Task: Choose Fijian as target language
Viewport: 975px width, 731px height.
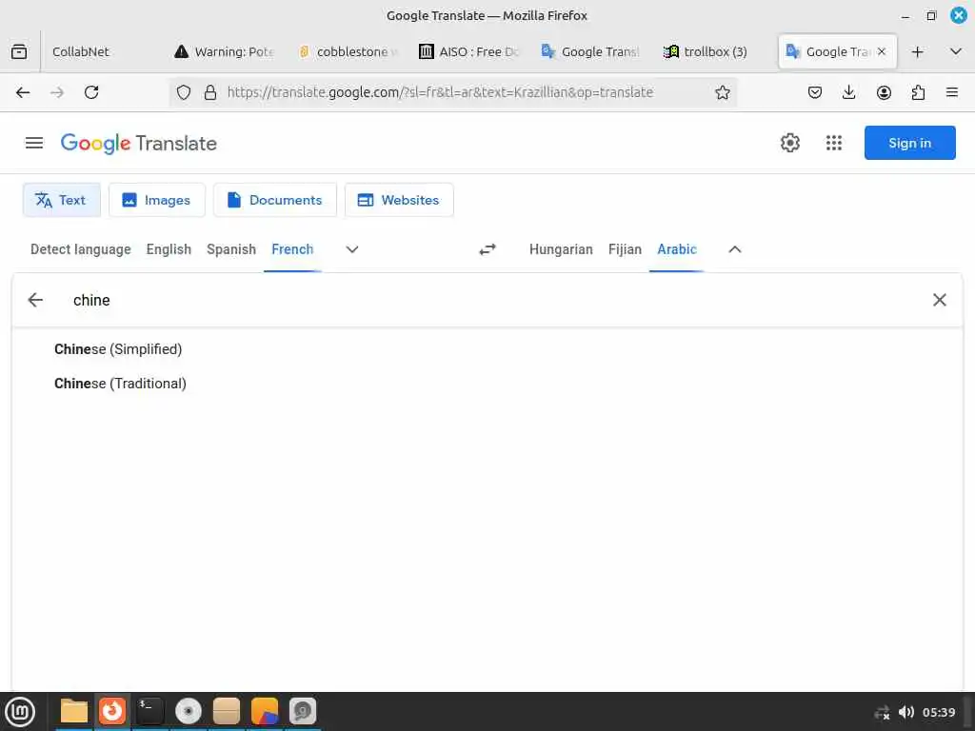Action: pos(625,249)
